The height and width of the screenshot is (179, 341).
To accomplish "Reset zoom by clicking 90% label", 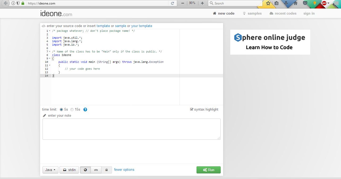I will tap(192, 3).
